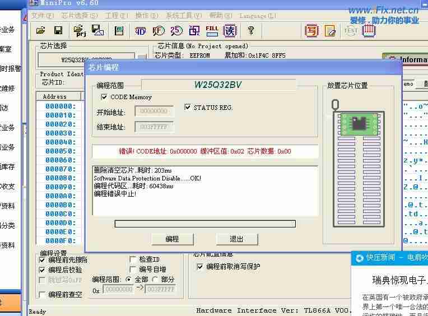Click the FILL buffer toolbar icon

click(212, 30)
